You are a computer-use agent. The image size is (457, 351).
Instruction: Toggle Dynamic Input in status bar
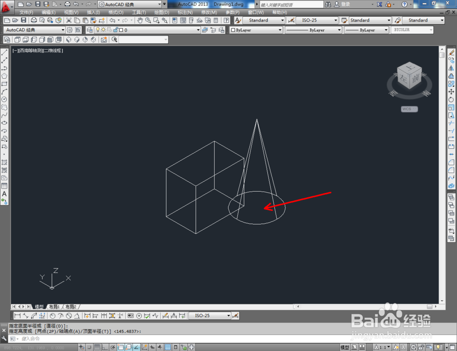pos(152,347)
